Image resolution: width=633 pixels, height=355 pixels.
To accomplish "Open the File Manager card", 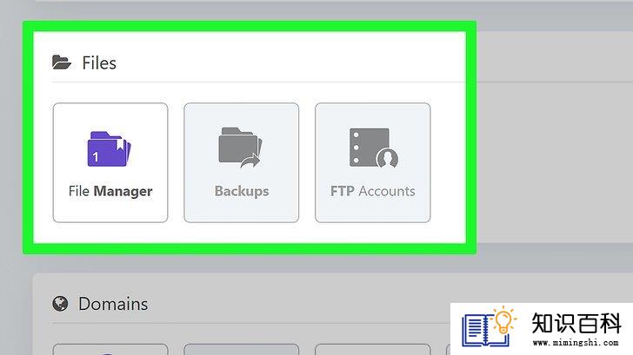I will [110, 162].
